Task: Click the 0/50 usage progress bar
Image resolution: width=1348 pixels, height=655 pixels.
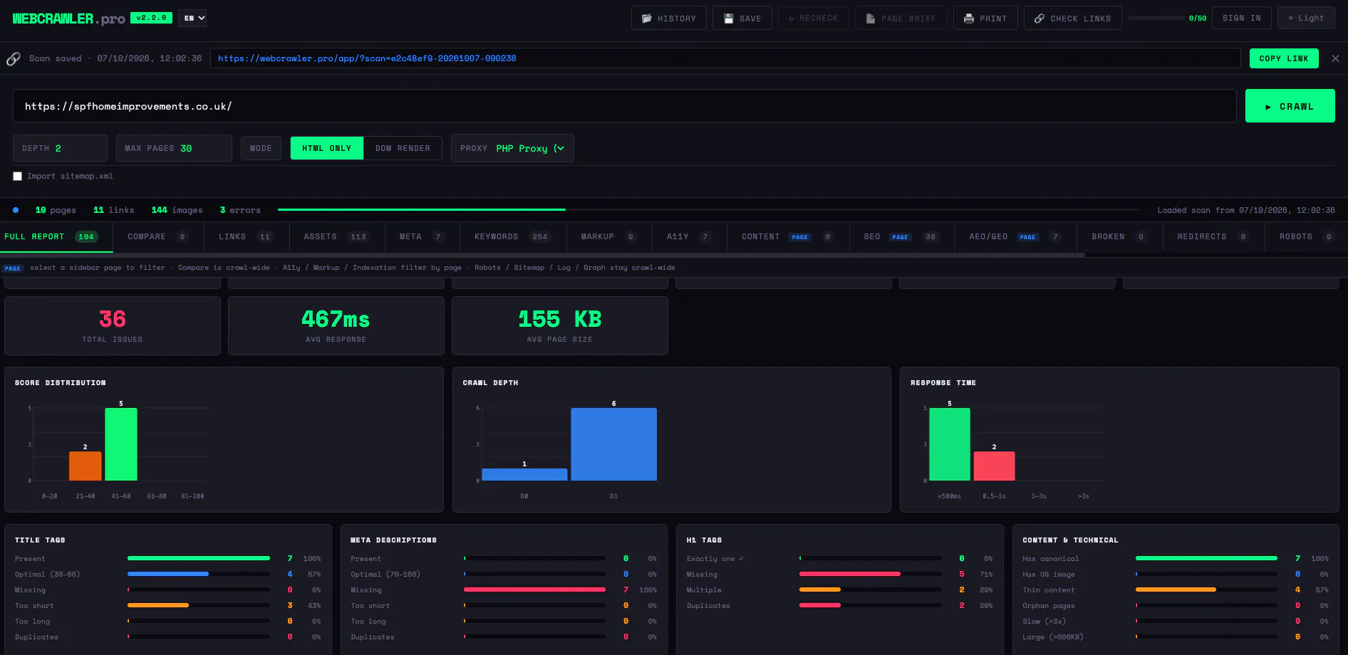Action: pyautogui.click(x=1156, y=18)
